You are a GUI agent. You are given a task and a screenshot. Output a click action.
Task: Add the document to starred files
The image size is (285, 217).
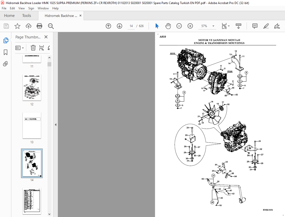point(17,26)
